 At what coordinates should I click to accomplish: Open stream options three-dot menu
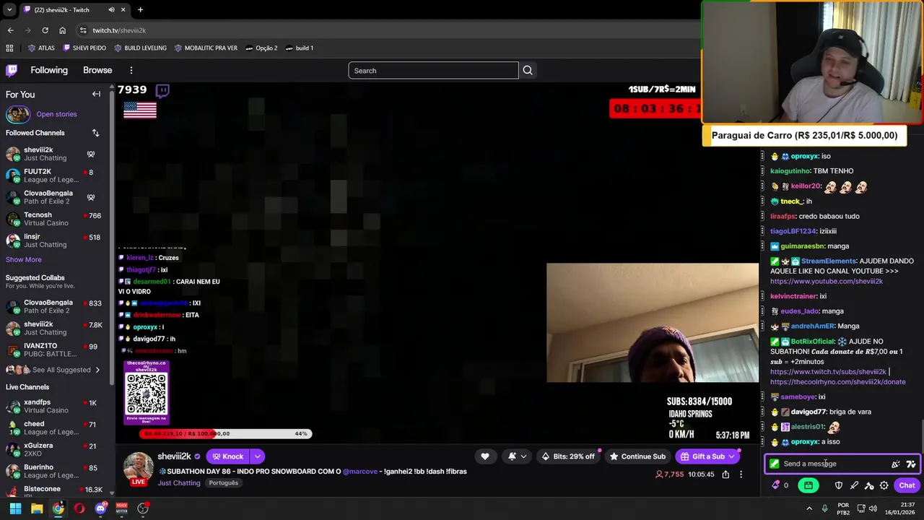(741, 474)
